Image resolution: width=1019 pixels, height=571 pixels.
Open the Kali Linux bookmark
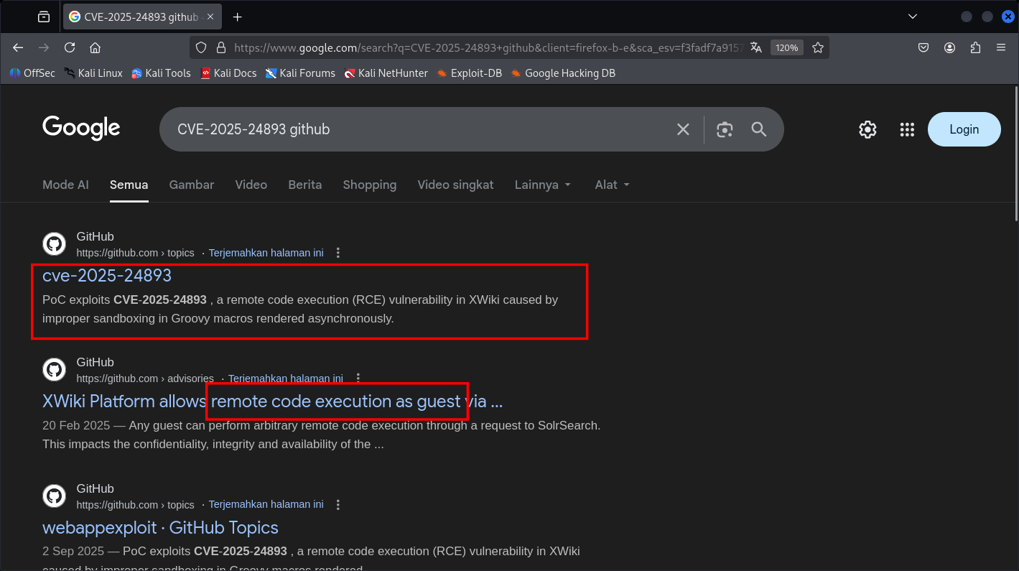93,73
